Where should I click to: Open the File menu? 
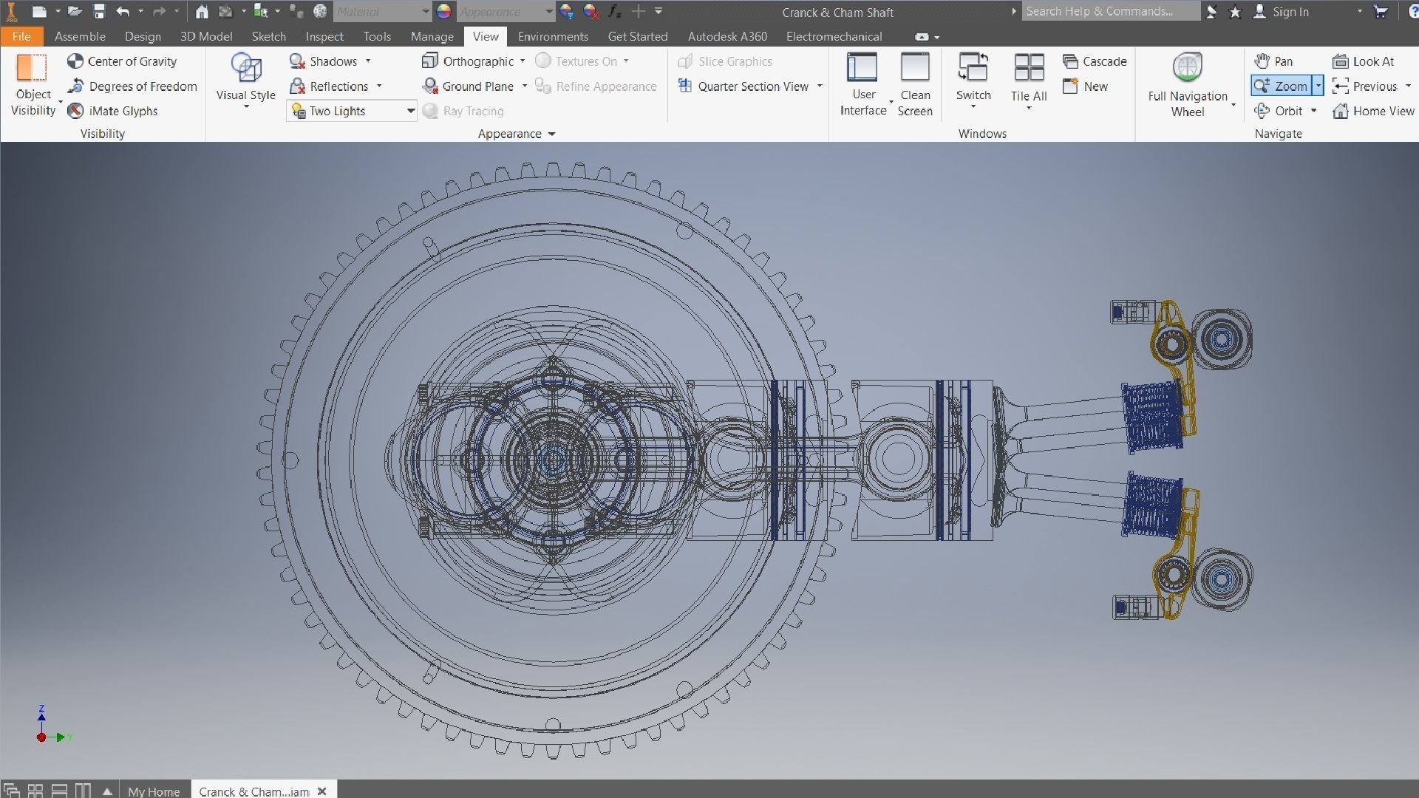click(21, 36)
